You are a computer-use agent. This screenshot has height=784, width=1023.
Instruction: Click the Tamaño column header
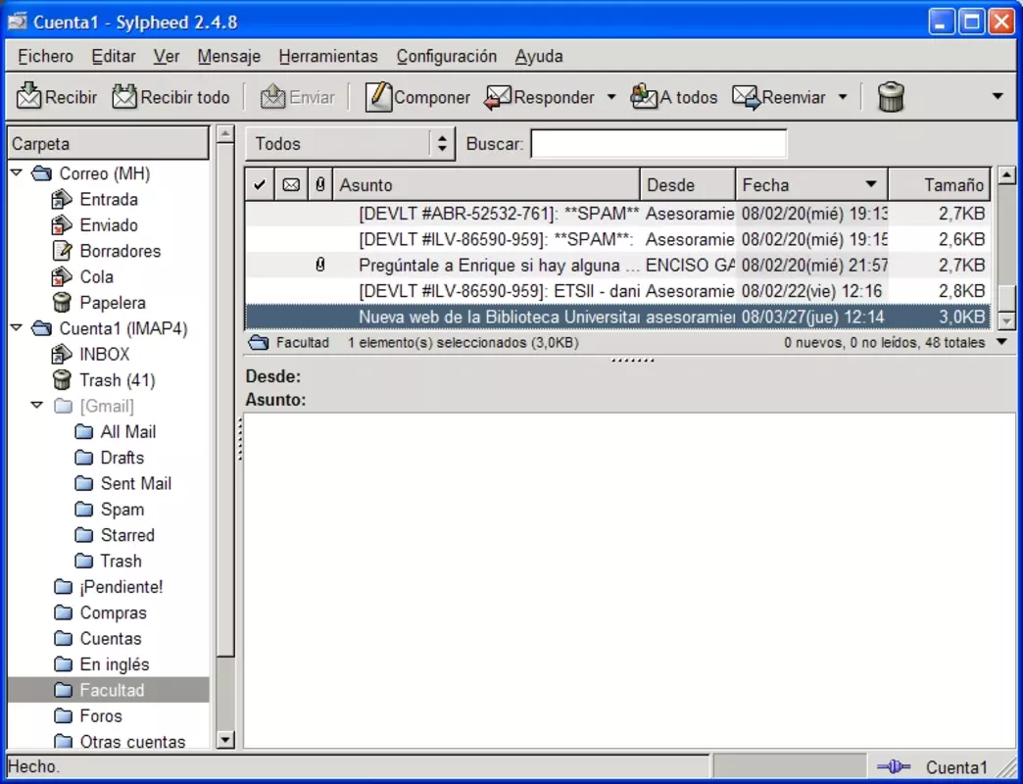(940, 184)
